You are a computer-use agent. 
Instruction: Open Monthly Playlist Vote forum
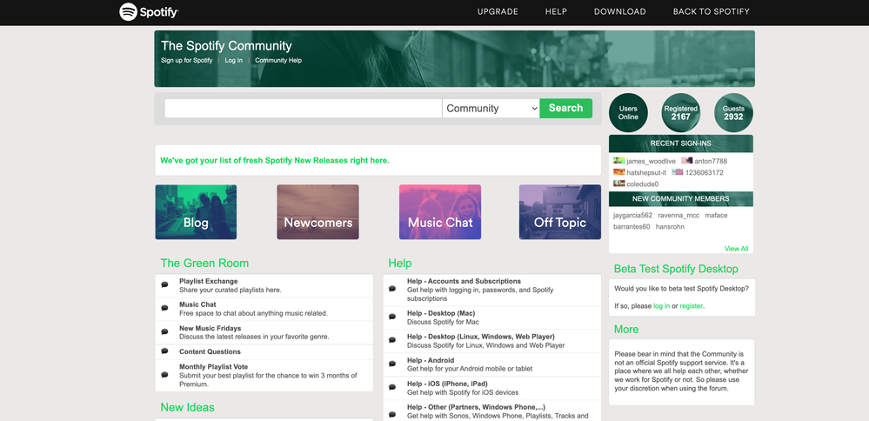213,367
